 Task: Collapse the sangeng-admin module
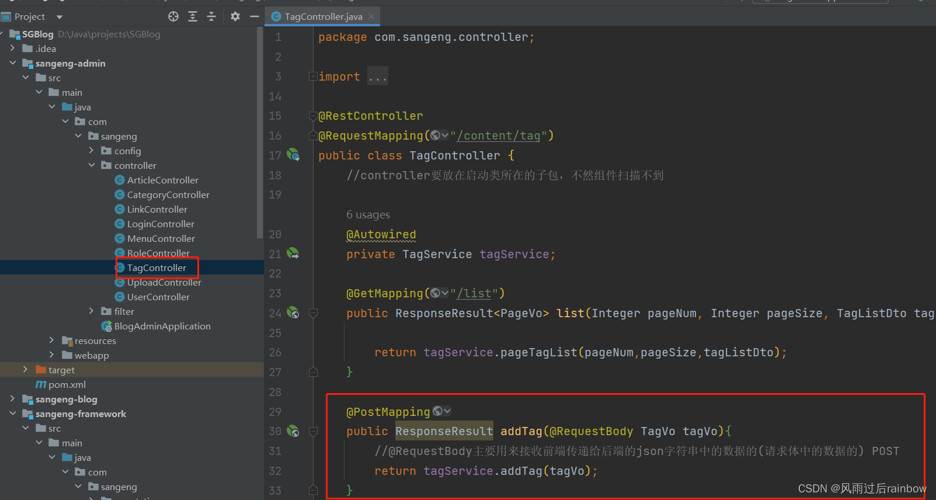pyautogui.click(x=12, y=63)
